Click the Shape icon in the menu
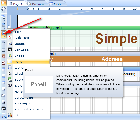 click(x=10, y=56)
